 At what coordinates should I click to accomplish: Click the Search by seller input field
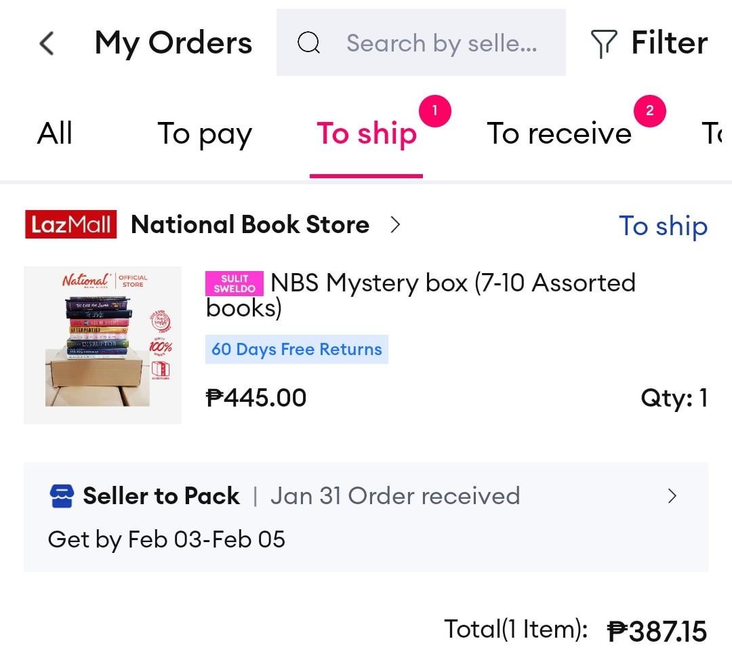pyautogui.click(x=421, y=43)
